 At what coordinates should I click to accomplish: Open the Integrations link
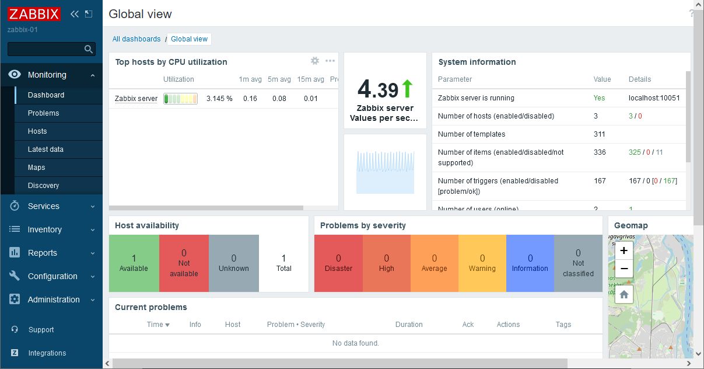(x=47, y=353)
